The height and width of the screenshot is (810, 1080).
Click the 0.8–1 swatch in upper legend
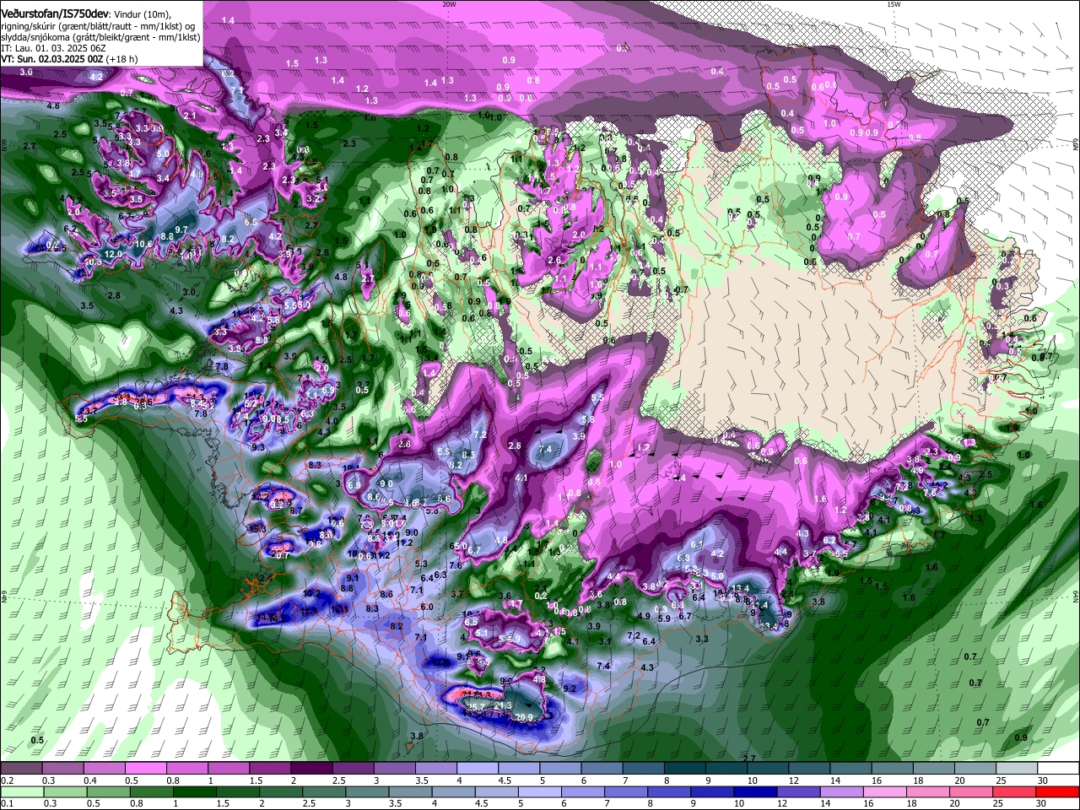(x=188, y=769)
